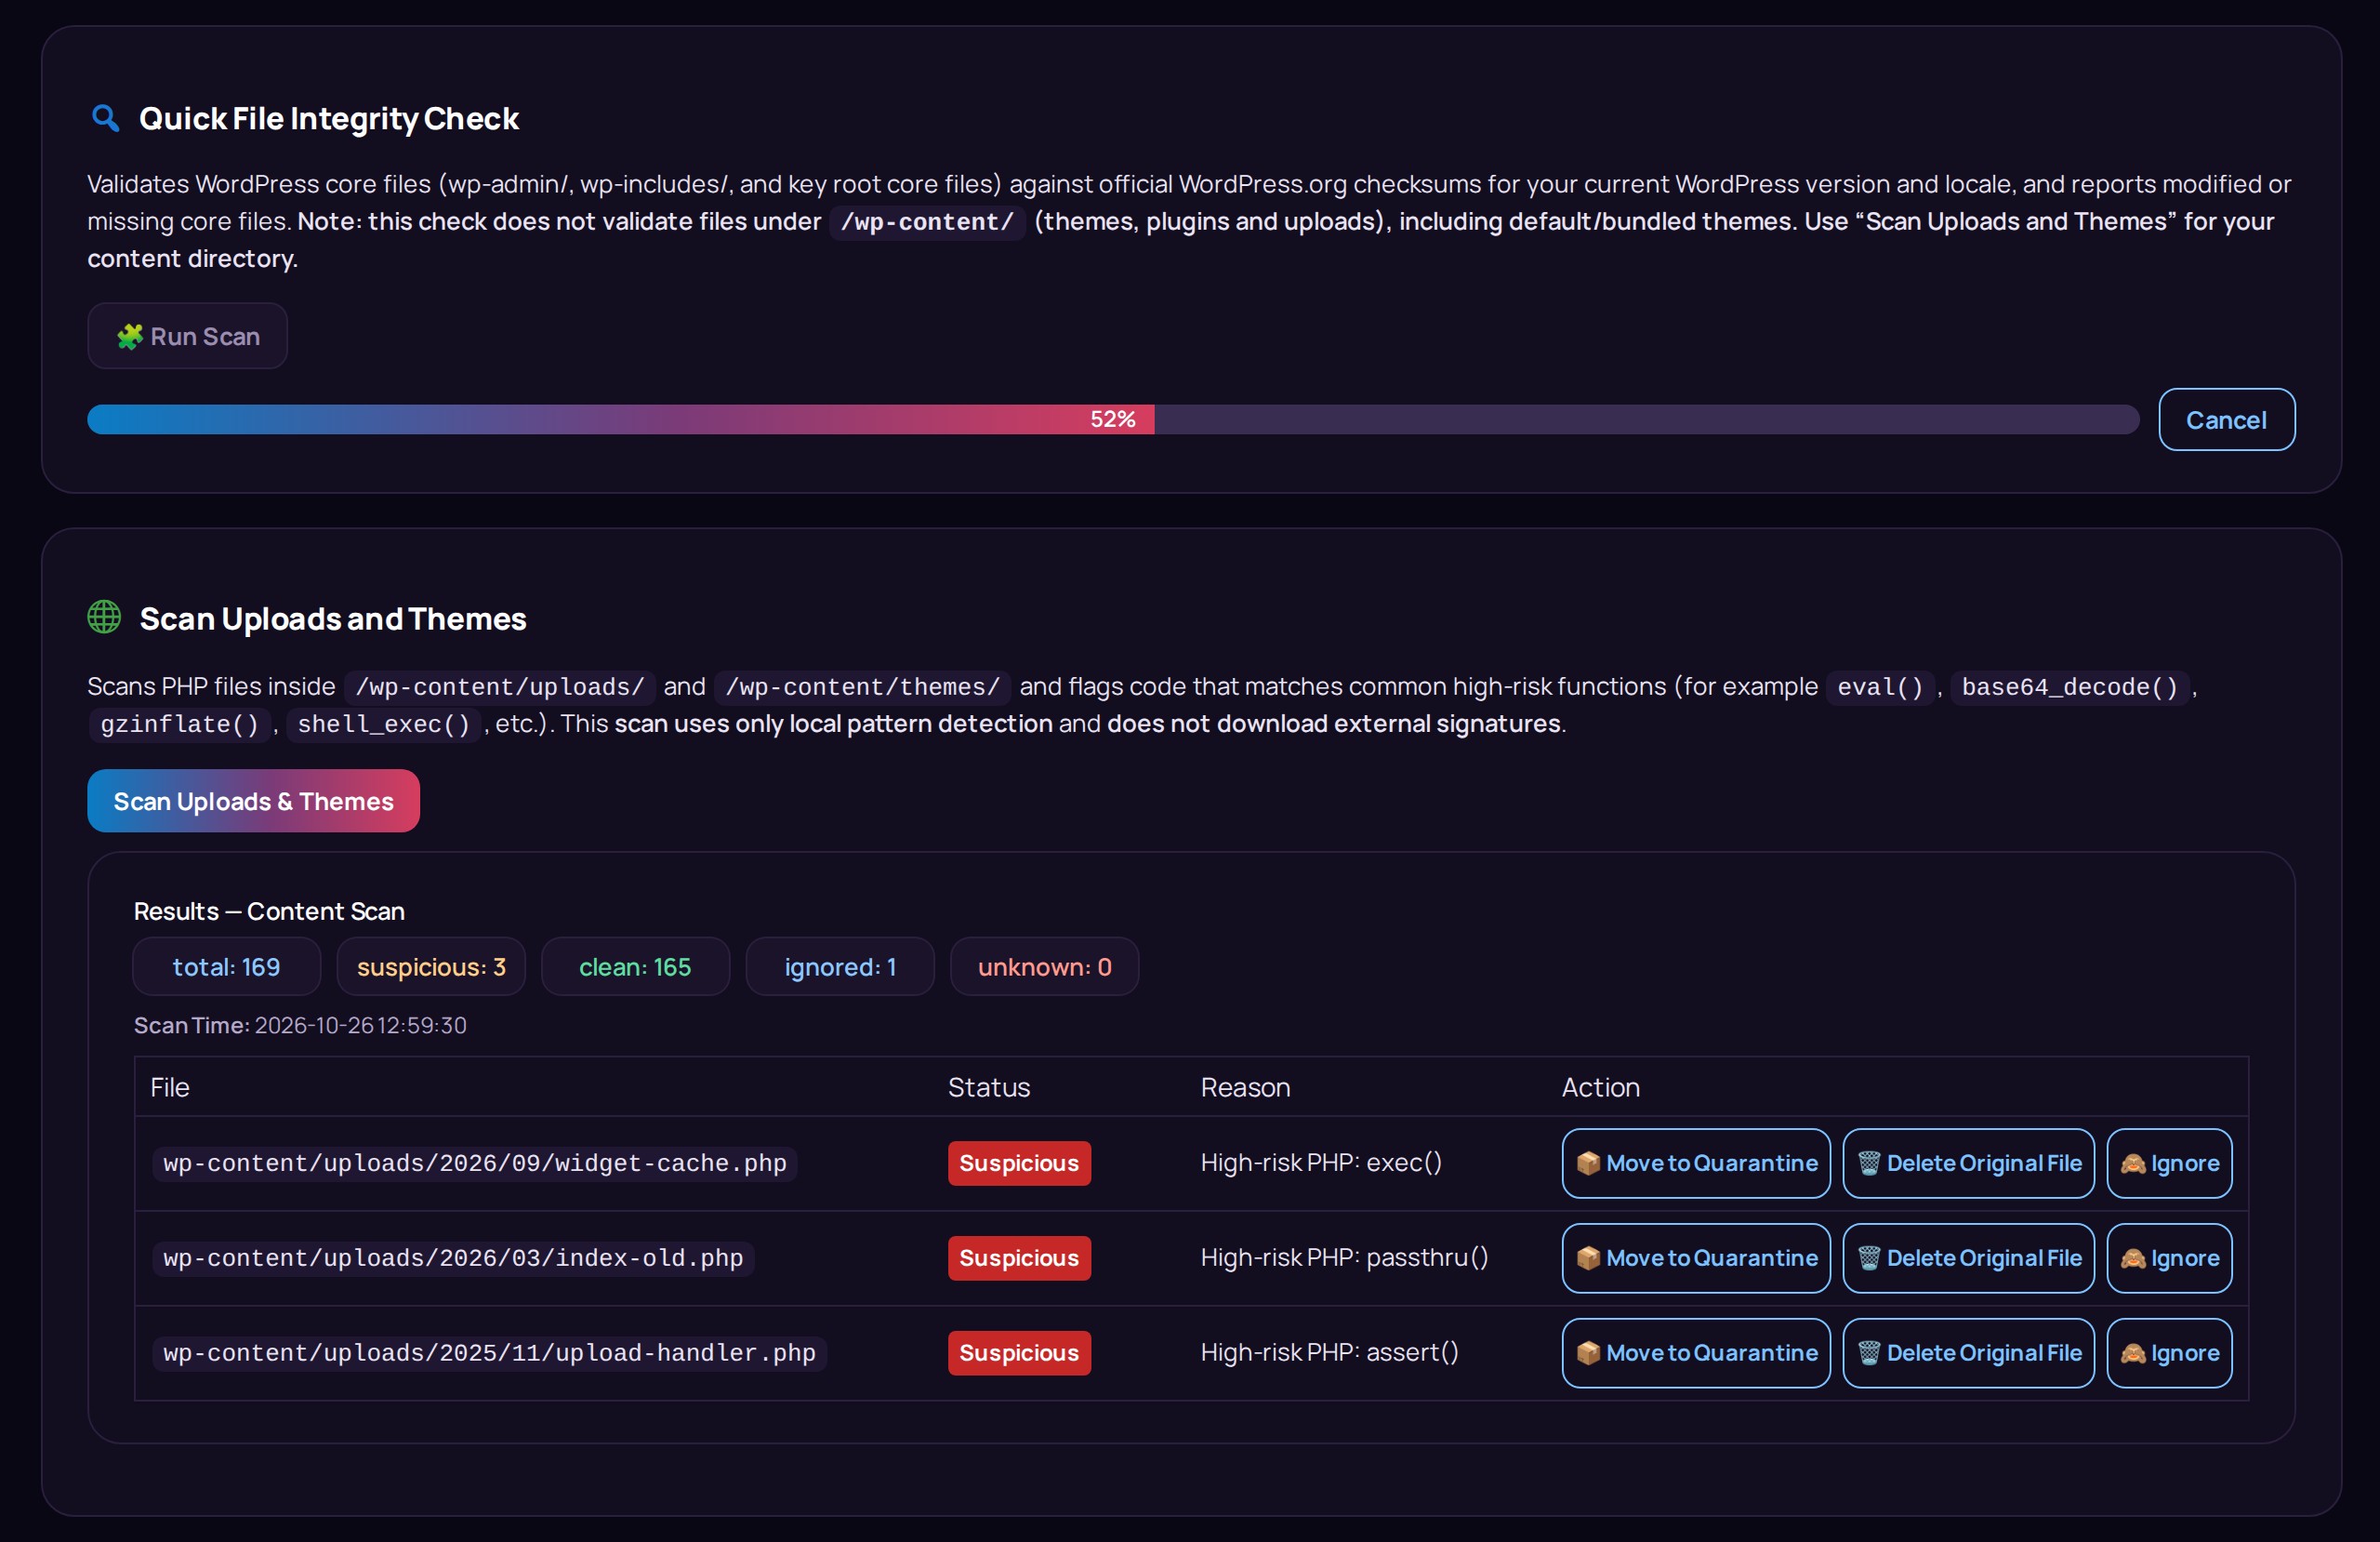This screenshot has width=2380, height=1542.
Task: Run the core file integrity scan
Action: [188, 337]
